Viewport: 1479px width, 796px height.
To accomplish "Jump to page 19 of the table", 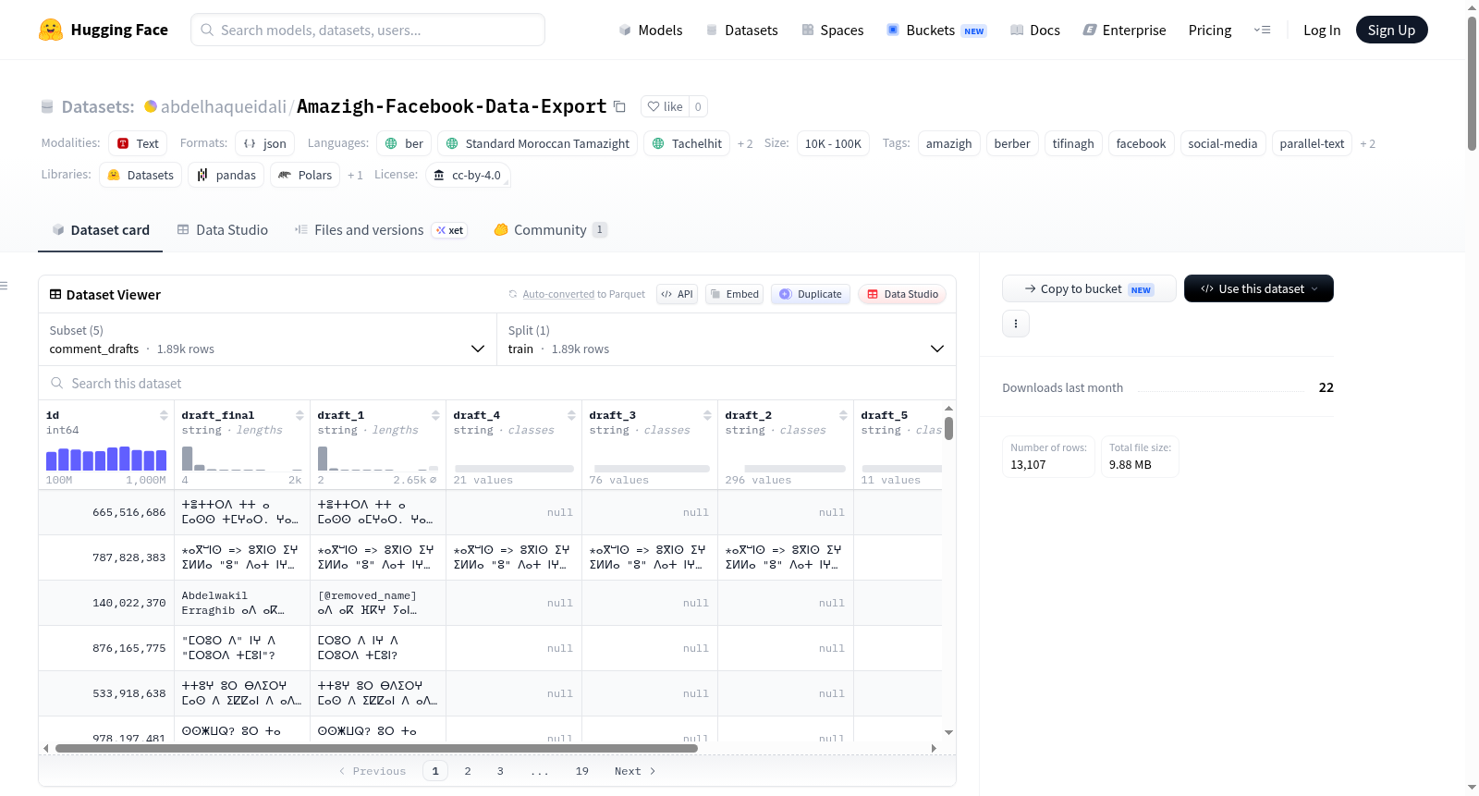I will tap(581, 771).
